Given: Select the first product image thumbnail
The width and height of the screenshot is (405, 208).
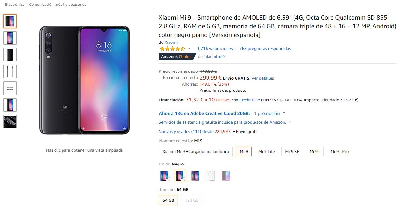Looking at the screenshot, I should coord(10,21).
